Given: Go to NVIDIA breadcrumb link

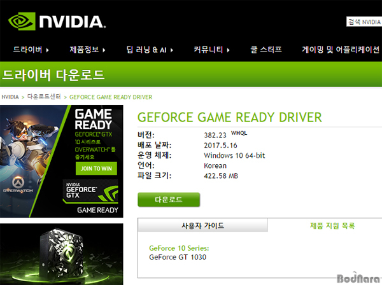Looking at the screenshot, I should click(x=10, y=97).
